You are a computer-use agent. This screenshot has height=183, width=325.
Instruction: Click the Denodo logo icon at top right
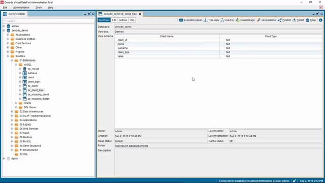(x=321, y=7)
